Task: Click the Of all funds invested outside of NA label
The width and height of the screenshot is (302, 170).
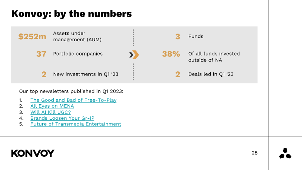Action: [214, 57]
